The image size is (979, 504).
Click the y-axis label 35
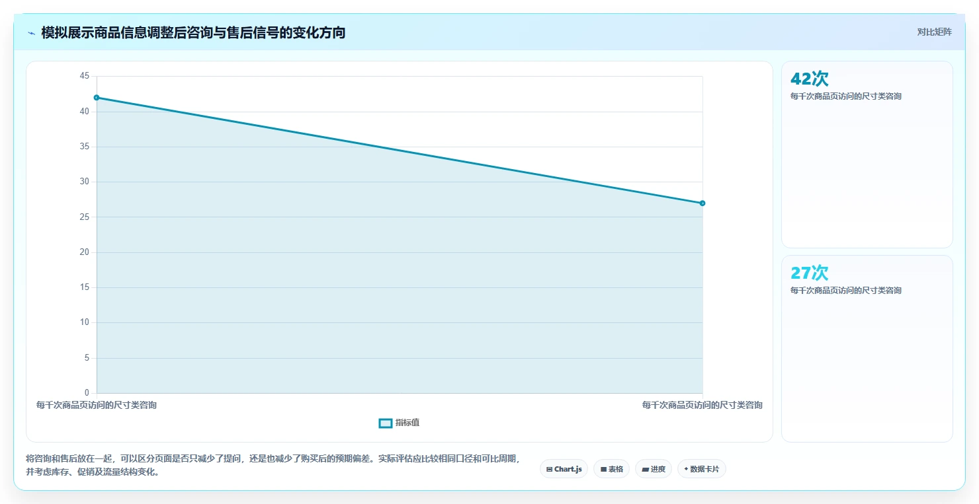[84, 147]
